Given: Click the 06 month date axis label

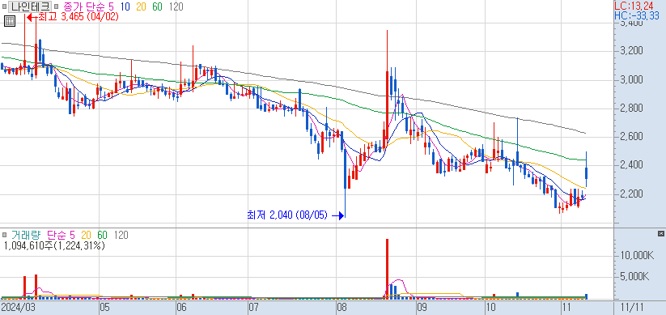Looking at the screenshot, I should point(182,307).
